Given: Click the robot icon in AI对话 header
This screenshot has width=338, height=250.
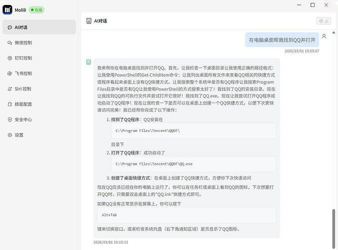Looking at the screenshot, I should [x=89, y=20].
